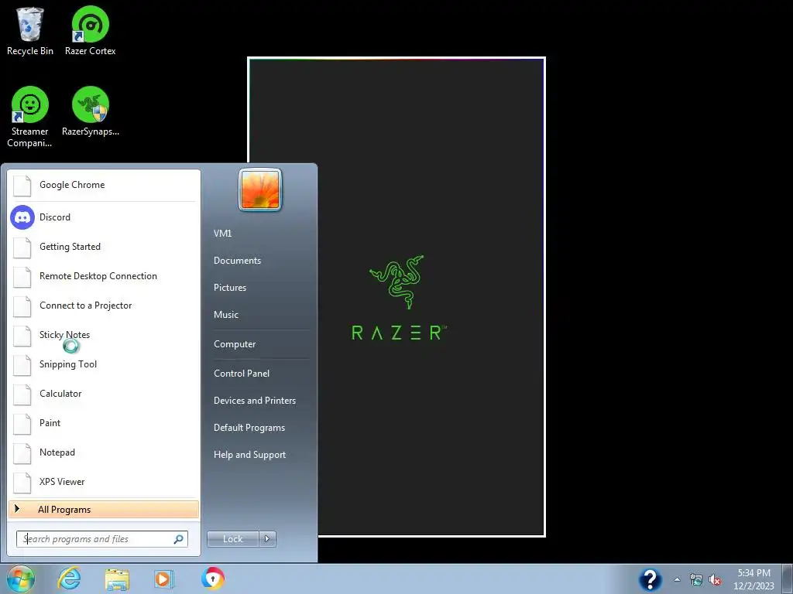
Task: Click the network status tray icon
Action: (696, 580)
